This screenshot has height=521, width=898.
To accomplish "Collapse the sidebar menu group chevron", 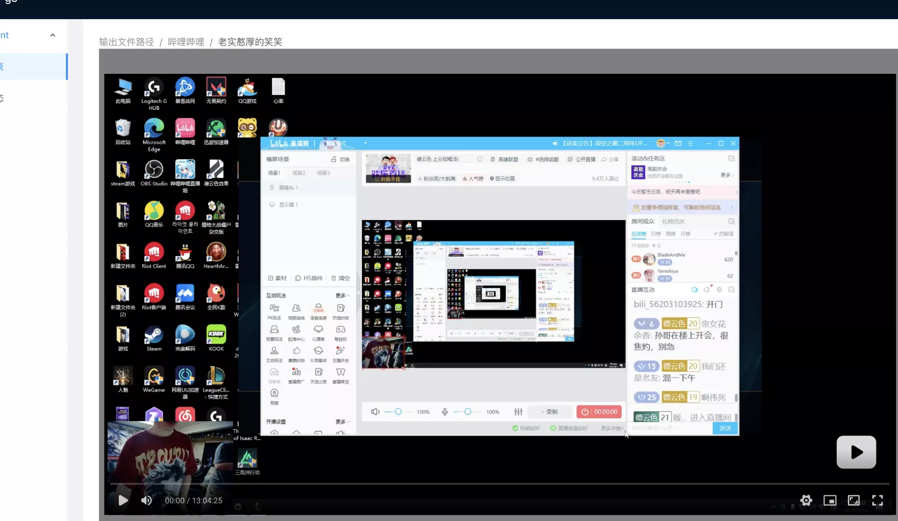I will (x=53, y=35).
